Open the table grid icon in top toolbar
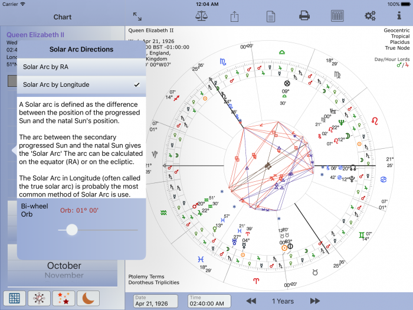Viewport: 413px width, 310px height. pyautogui.click(x=337, y=16)
